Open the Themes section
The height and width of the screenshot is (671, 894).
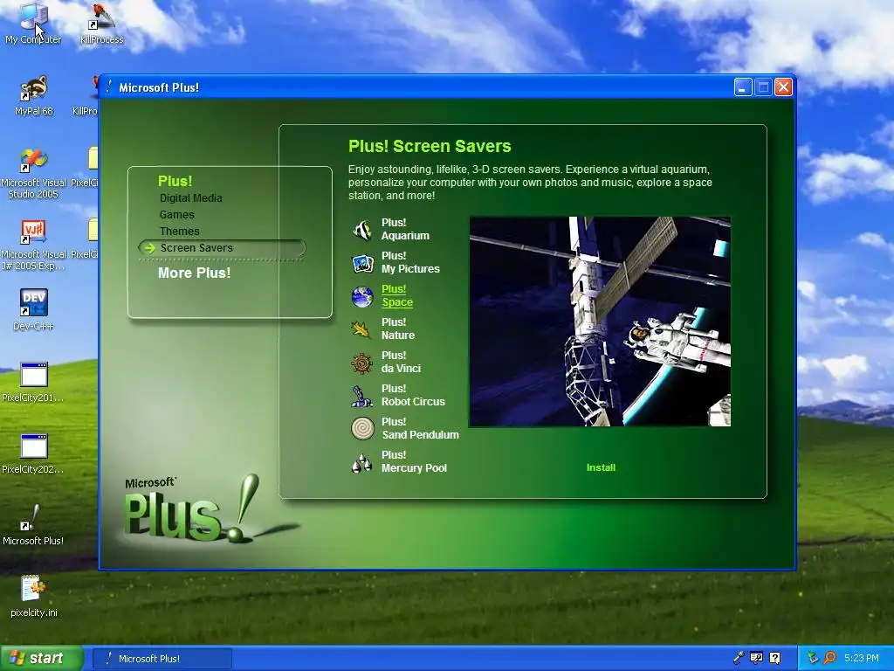(180, 231)
